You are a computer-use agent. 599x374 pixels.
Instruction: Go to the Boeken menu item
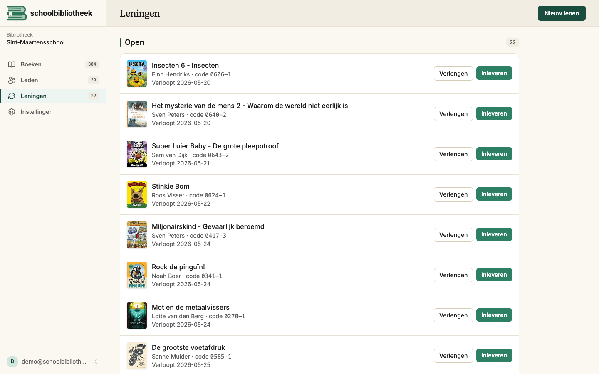(53, 64)
